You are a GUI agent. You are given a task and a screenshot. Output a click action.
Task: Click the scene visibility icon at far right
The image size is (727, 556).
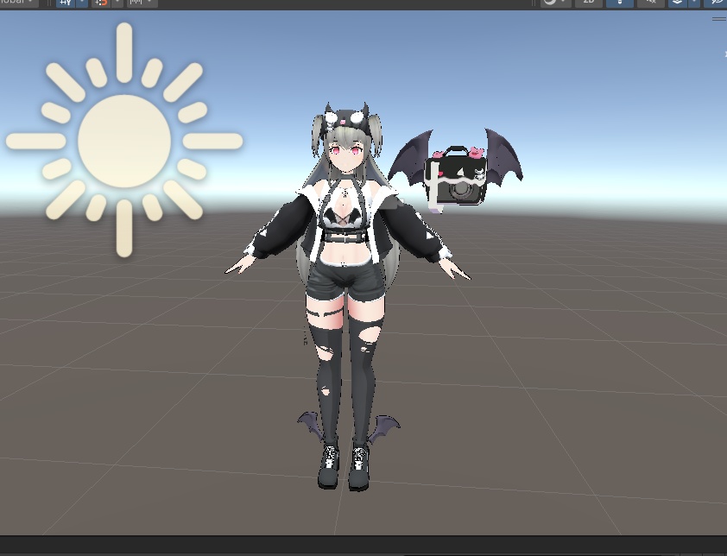tap(716, 3)
